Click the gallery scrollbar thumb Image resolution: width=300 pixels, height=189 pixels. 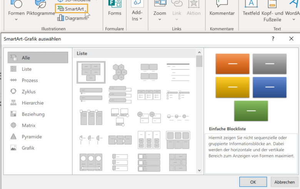(199, 61)
